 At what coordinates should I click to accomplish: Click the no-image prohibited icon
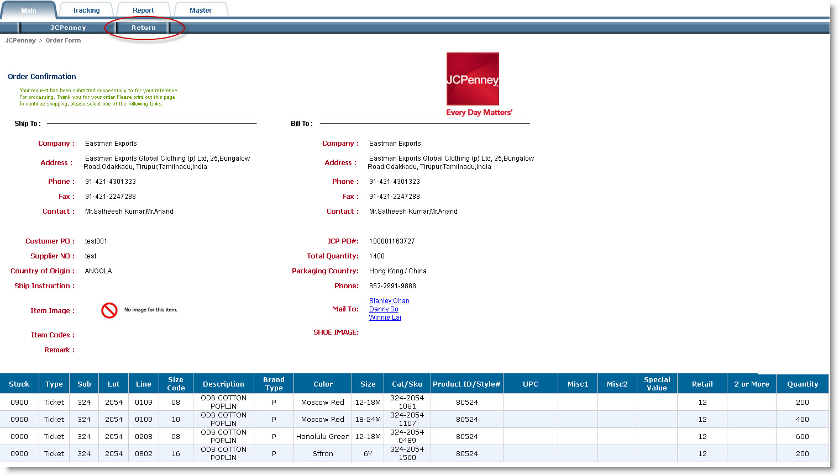109,310
